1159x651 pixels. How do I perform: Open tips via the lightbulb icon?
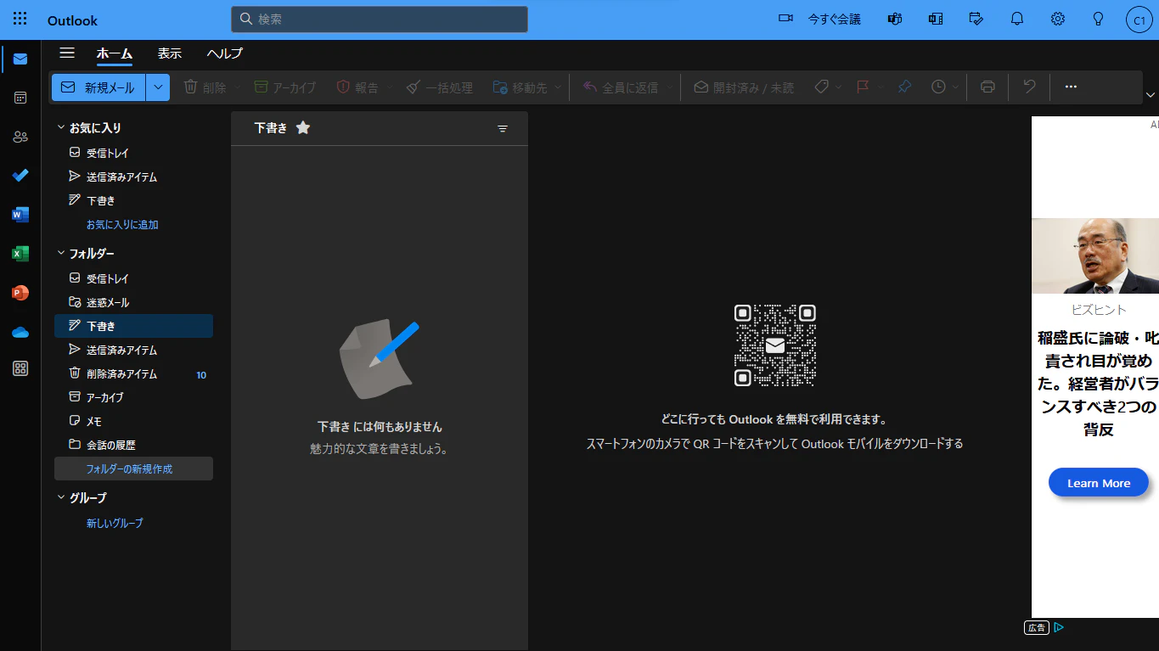[x=1098, y=19]
